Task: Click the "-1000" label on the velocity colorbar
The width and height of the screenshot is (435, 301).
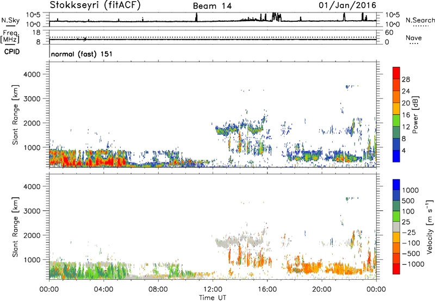Action: pos(413,264)
